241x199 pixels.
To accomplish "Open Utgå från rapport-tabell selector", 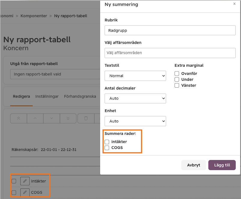I will [55, 74].
